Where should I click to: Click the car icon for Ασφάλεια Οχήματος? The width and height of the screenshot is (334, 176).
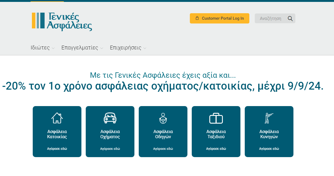[x=110, y=118]
